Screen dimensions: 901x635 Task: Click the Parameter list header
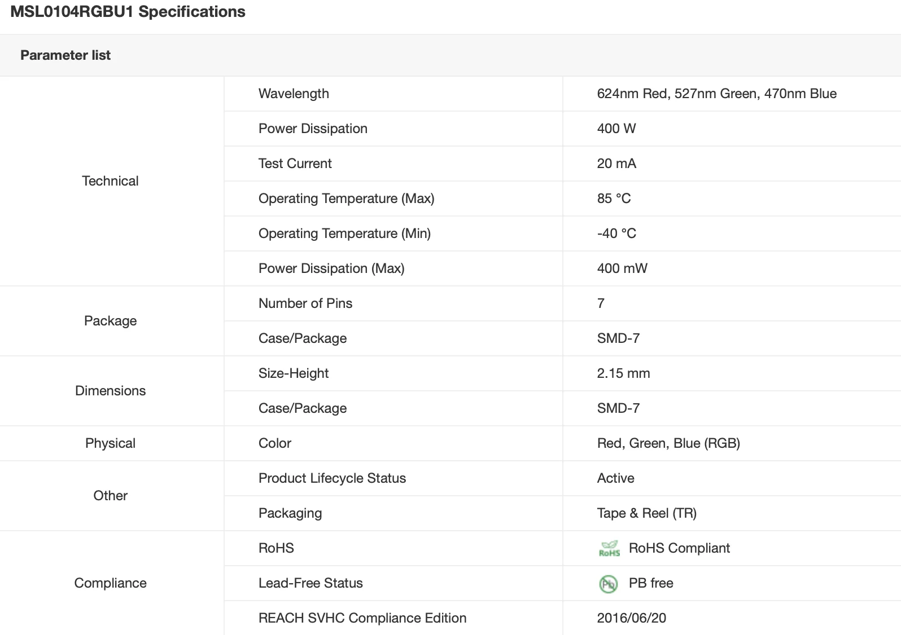click(x=65, y=55)
